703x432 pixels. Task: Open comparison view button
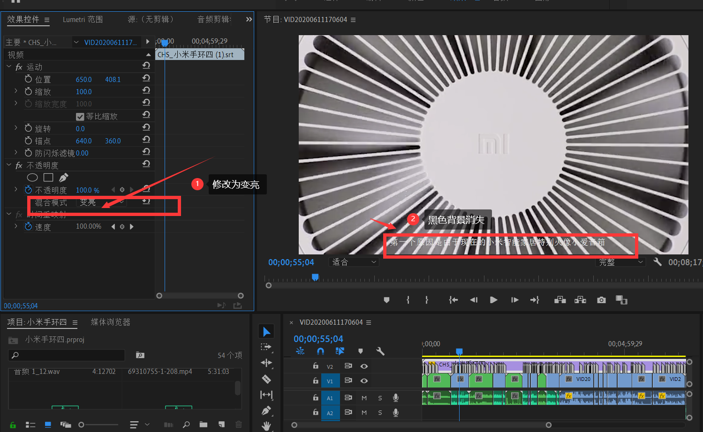621,300
